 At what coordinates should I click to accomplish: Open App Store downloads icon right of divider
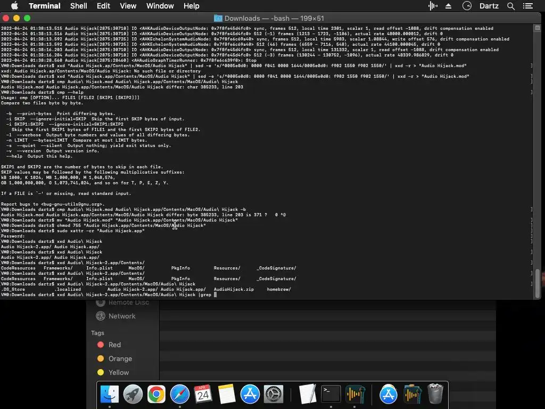click(x=388, y=394)
